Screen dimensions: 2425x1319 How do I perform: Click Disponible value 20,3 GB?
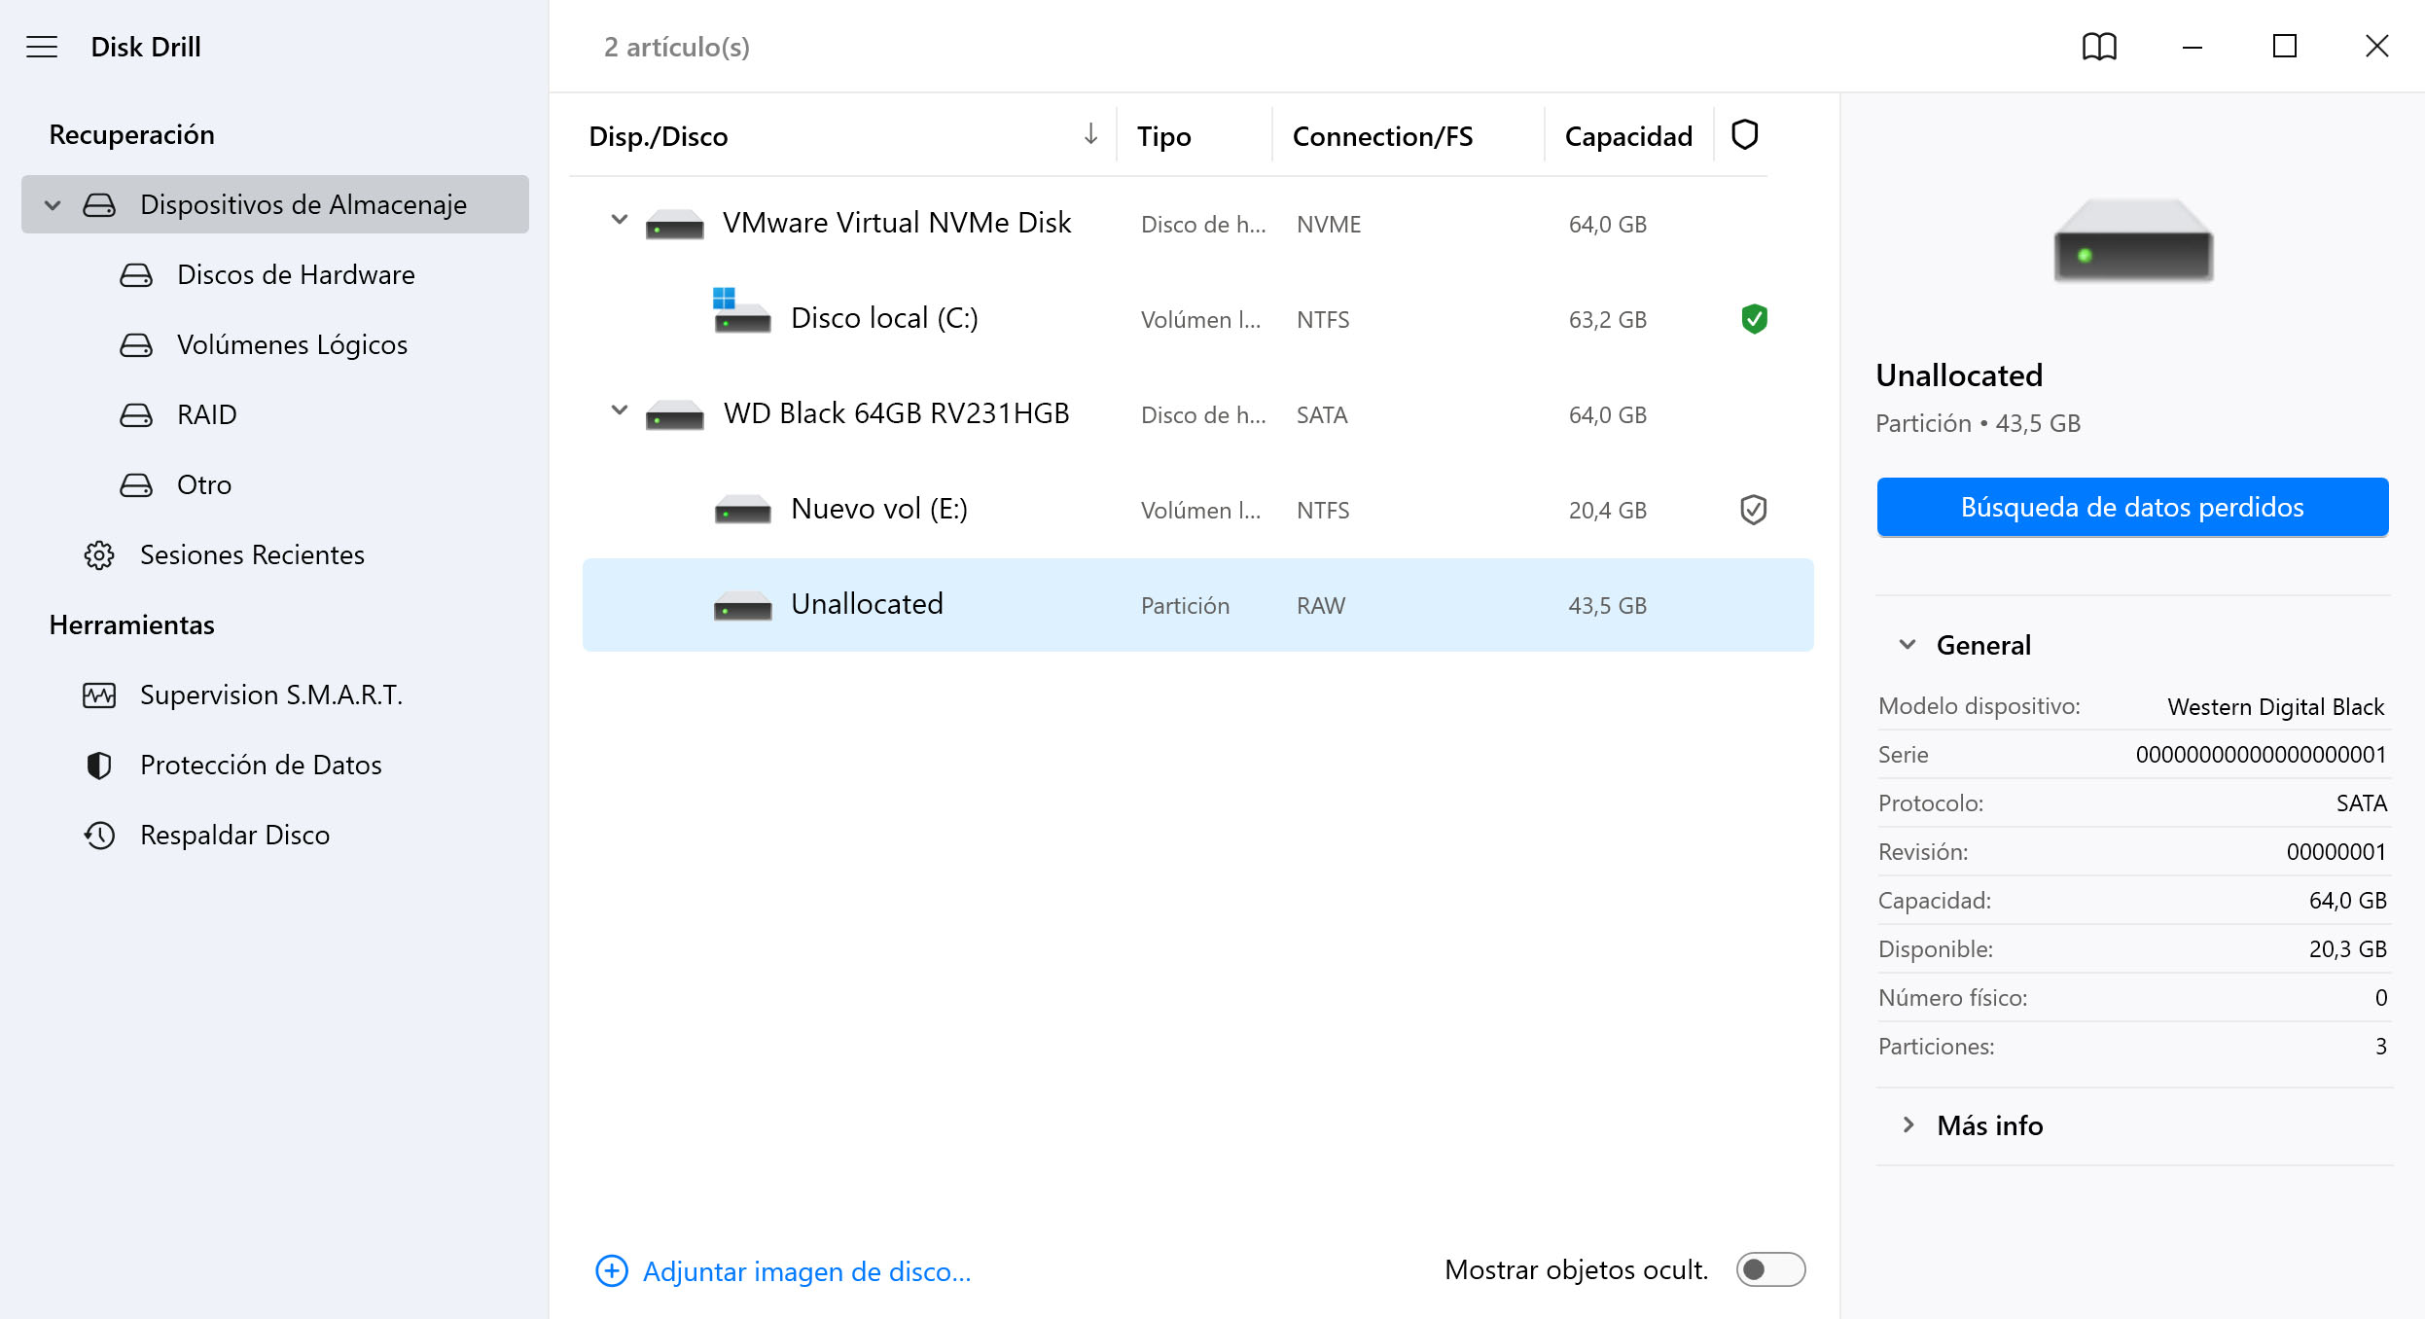pos(2348,949)
